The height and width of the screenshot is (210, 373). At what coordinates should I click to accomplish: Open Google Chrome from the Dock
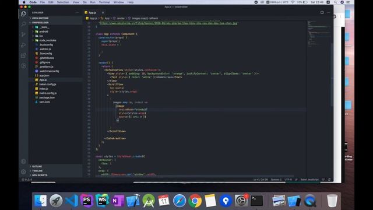195,201
